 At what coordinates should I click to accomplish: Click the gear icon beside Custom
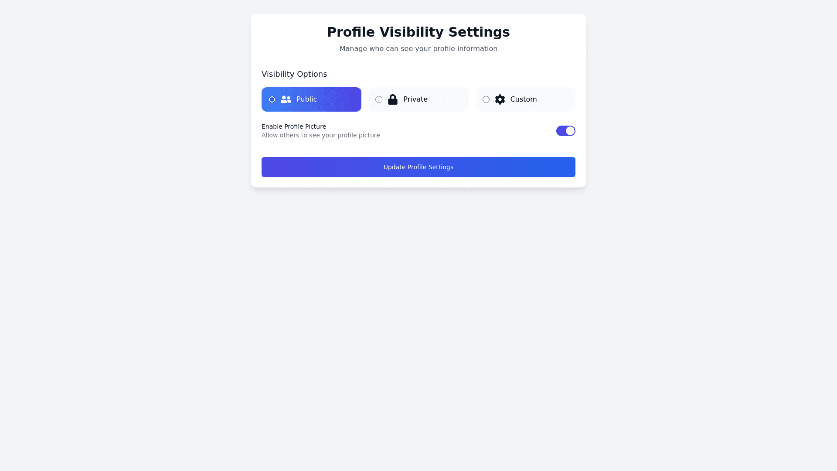(500, 99)
